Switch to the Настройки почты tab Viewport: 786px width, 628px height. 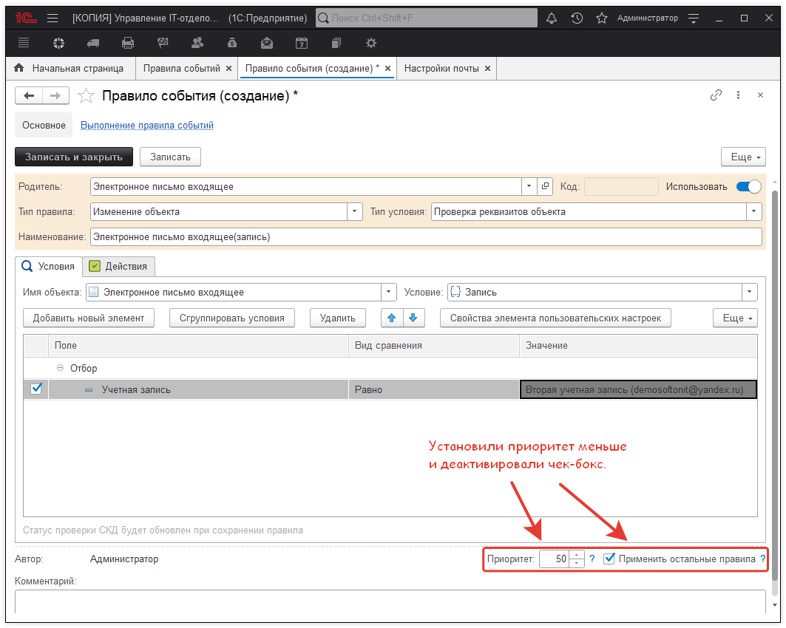[441, 68]
